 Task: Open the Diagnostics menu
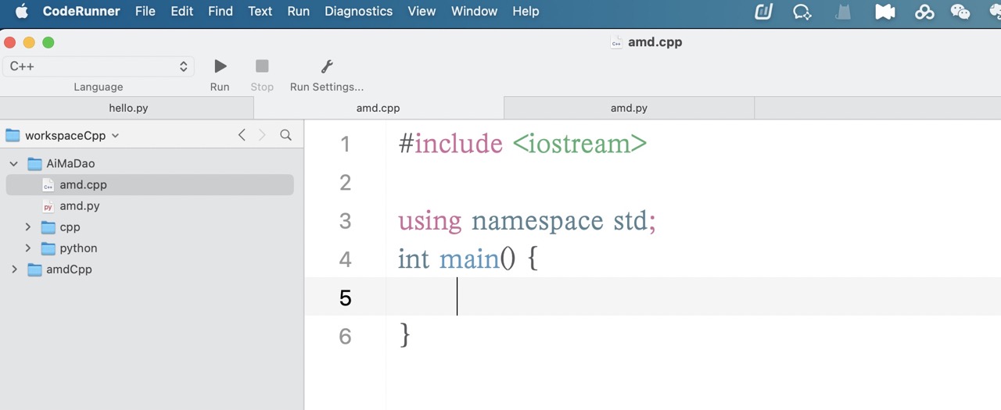[358, 12]
